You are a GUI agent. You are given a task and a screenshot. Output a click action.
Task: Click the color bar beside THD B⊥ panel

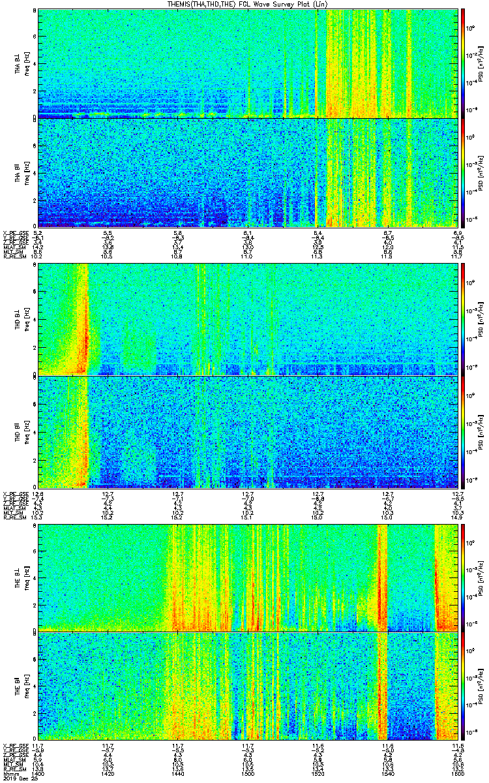click(464, 320)
